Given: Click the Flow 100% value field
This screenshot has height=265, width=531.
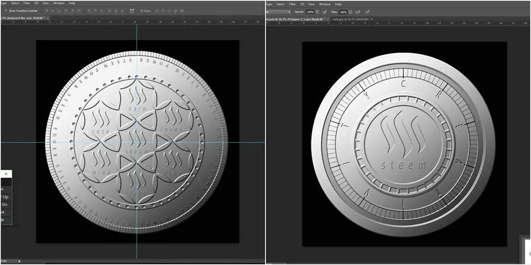Looking at the screenshot, I should click(343, 12).
